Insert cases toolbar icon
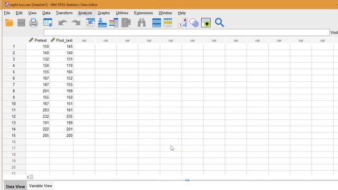 (156, 23)
